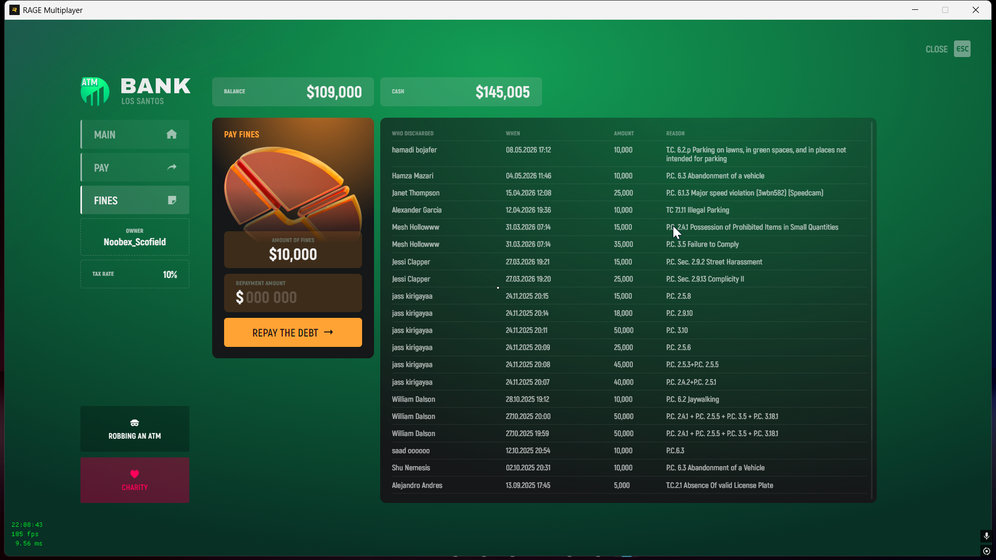Click the date 24.11.2025 20:15
Image resolution: width=996 pixels, height=560 pixels.
527,296
